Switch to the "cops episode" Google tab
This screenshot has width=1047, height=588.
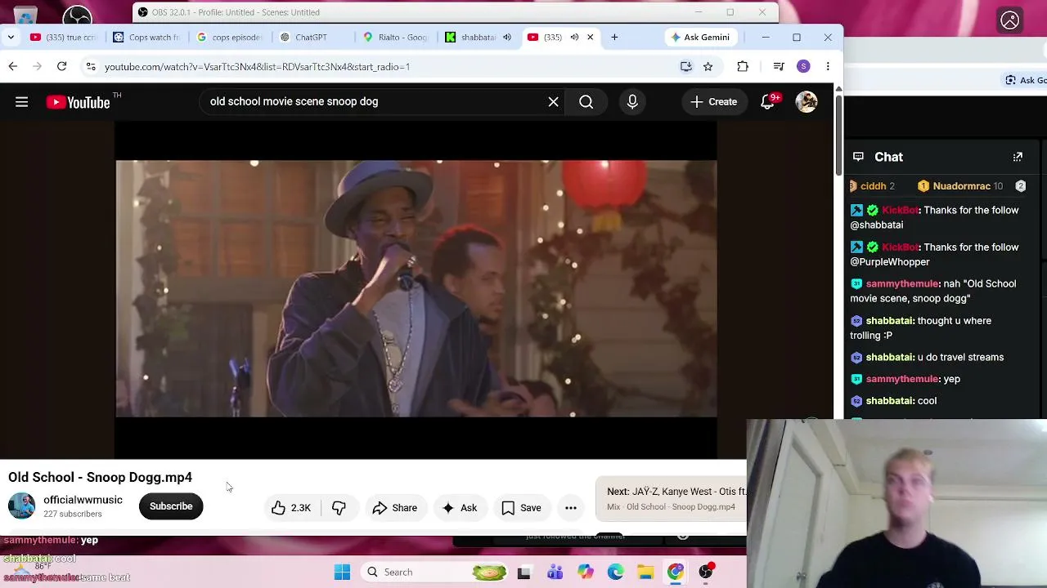(230, 37)
